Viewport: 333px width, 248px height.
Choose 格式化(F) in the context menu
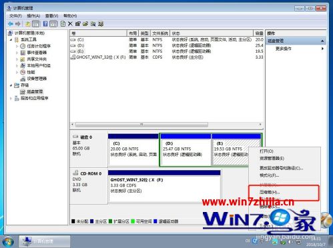269,175
